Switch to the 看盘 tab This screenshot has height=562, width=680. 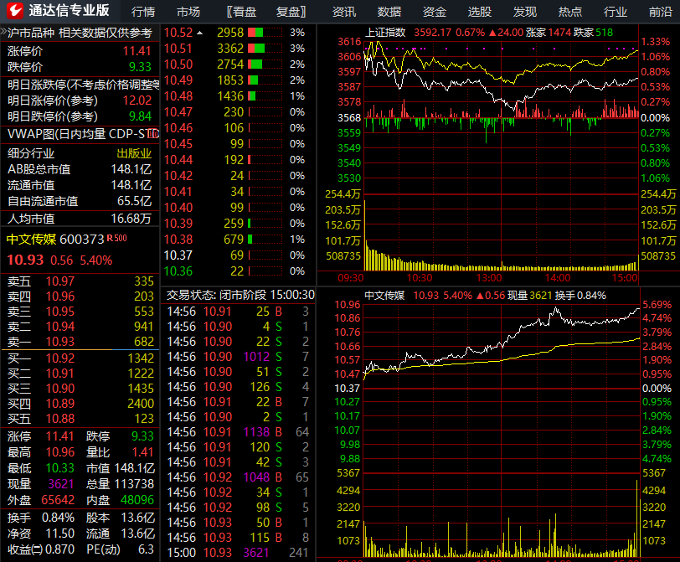pyautogui.click(x=241, y=12)
